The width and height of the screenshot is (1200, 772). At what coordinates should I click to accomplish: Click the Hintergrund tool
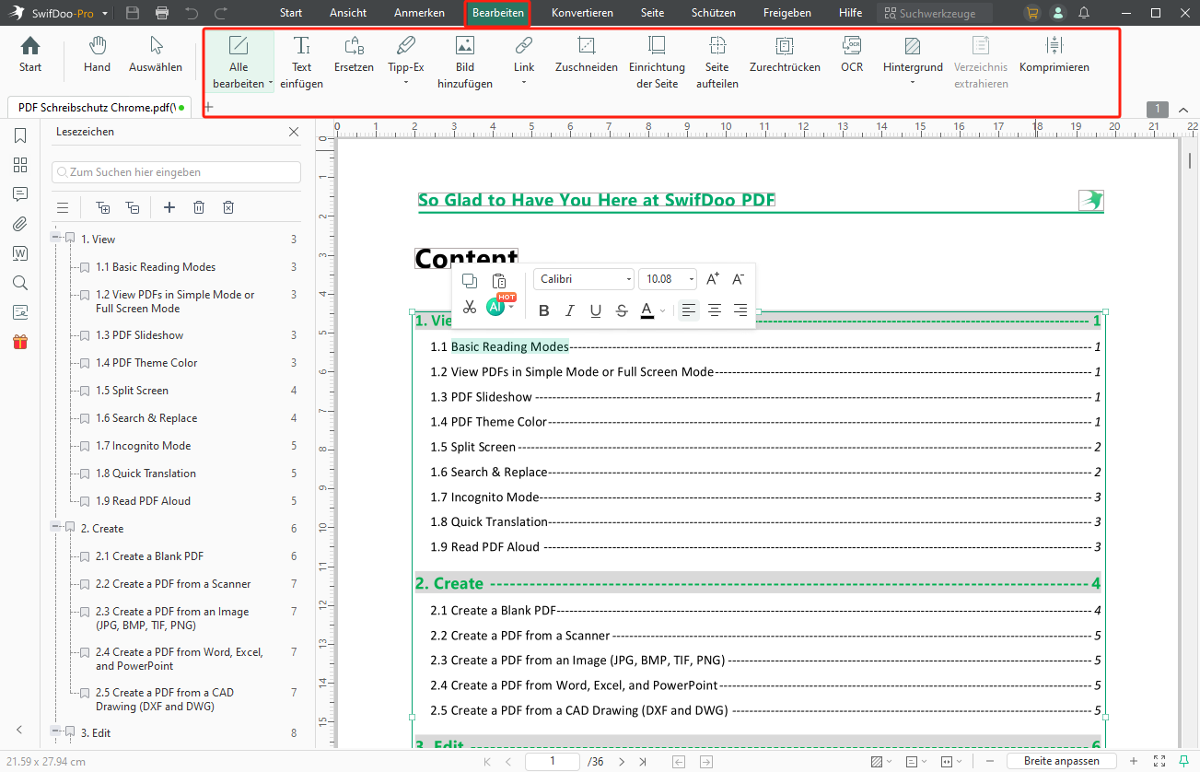[x=913, y=61]
